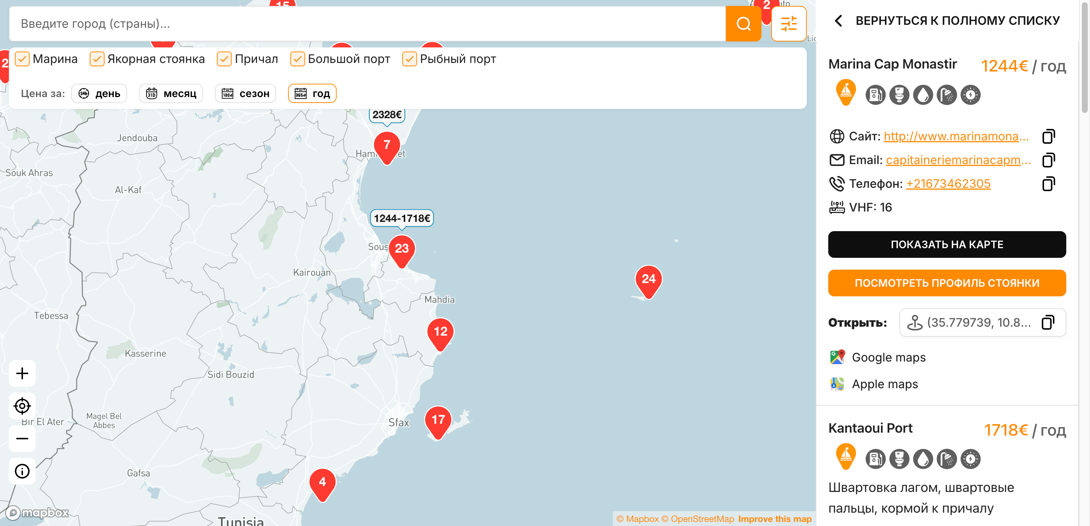
Task: Click the city search input field
Action: pos(367,24)
